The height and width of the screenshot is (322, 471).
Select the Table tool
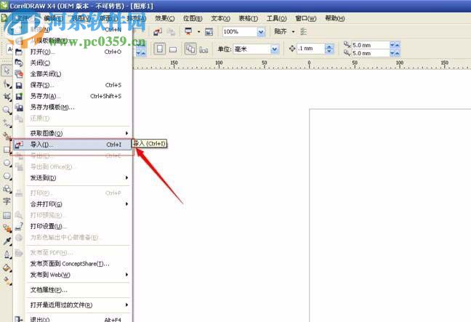point(7,215)
